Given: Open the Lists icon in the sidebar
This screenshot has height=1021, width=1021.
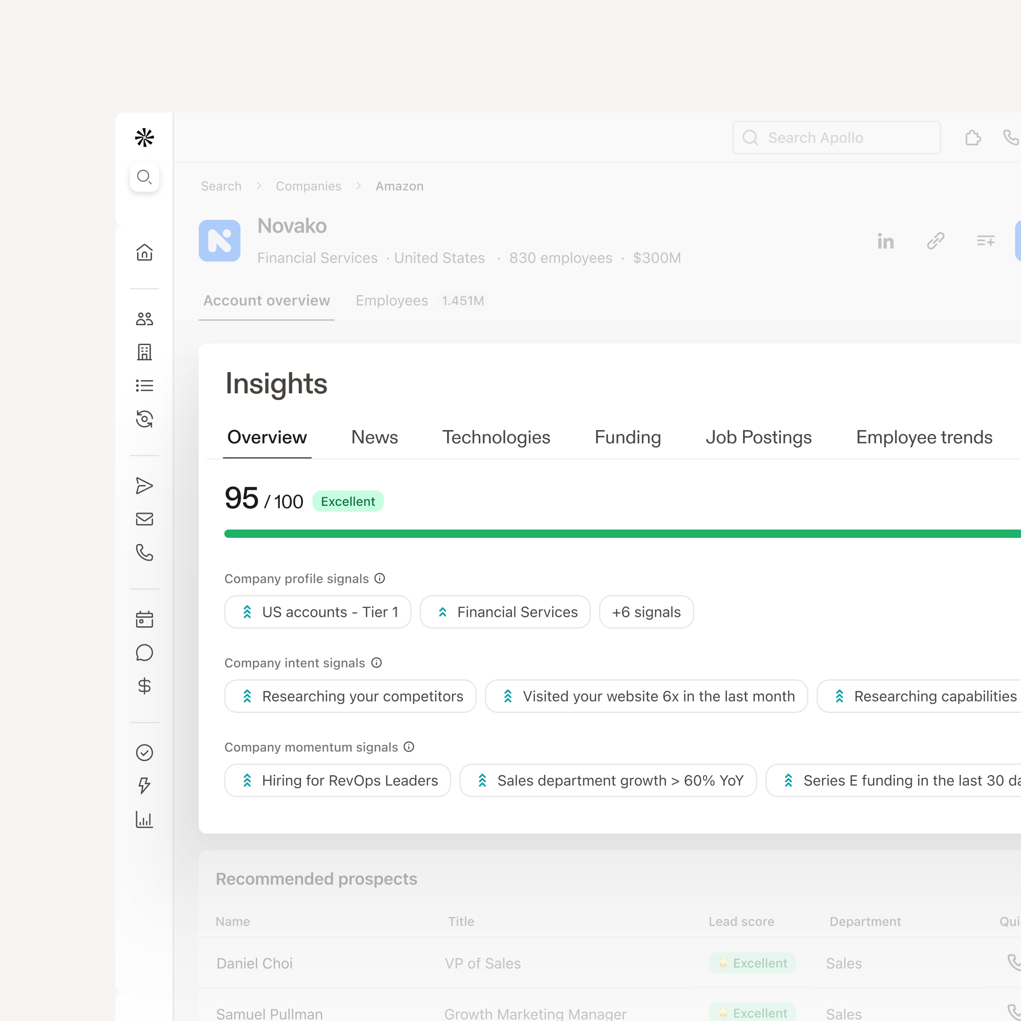Looking at the screenshot, I should 144,385.
